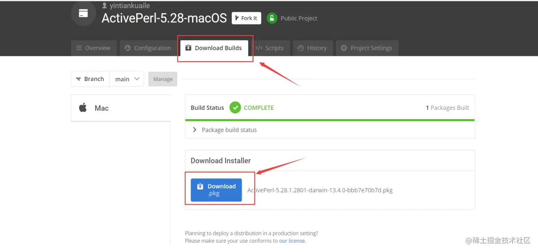Go to the History tab
The height and width of the screenshot is (252, 538).
(313, 48)
